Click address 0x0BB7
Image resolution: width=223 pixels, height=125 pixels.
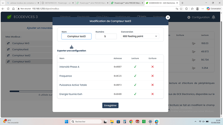coord(118,67)
